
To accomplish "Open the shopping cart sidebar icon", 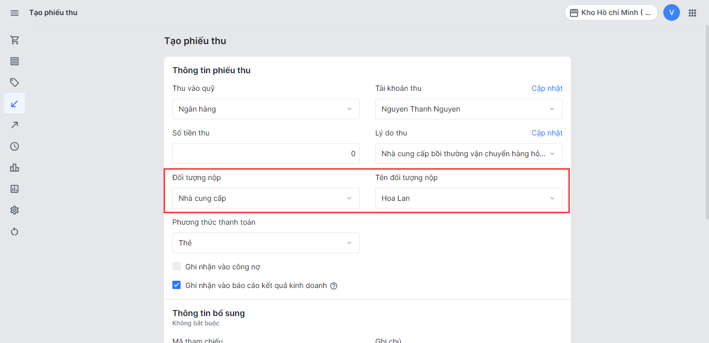I will [x=15, y=40].
